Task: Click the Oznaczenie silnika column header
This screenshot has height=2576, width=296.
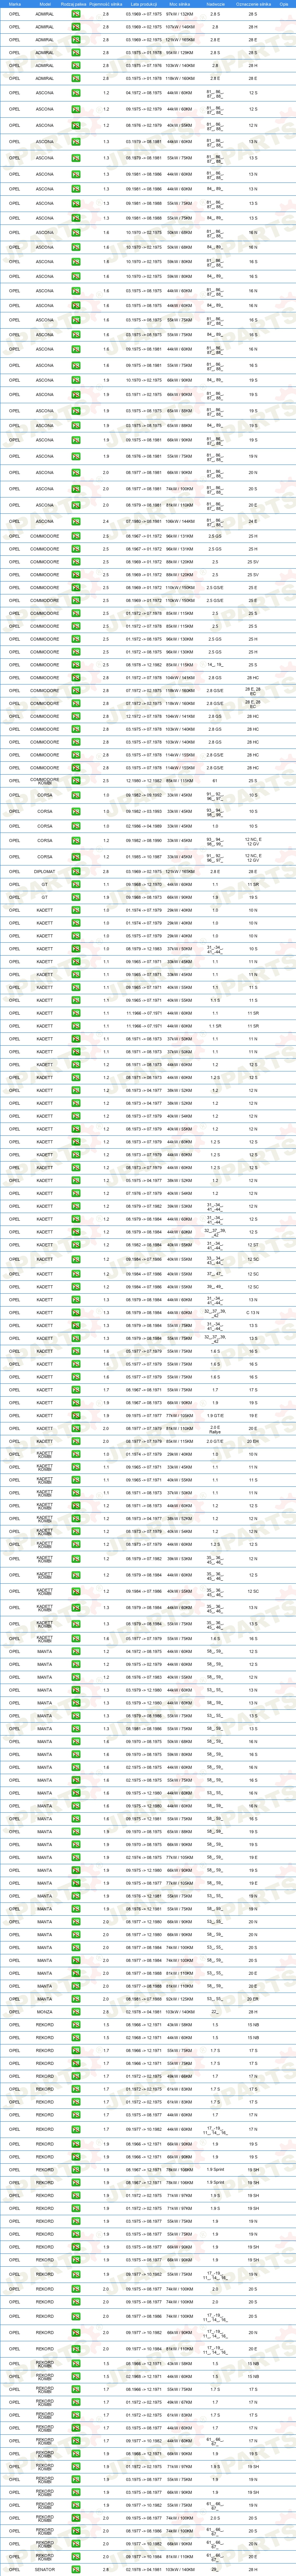Action: click(x=253, y=4)
